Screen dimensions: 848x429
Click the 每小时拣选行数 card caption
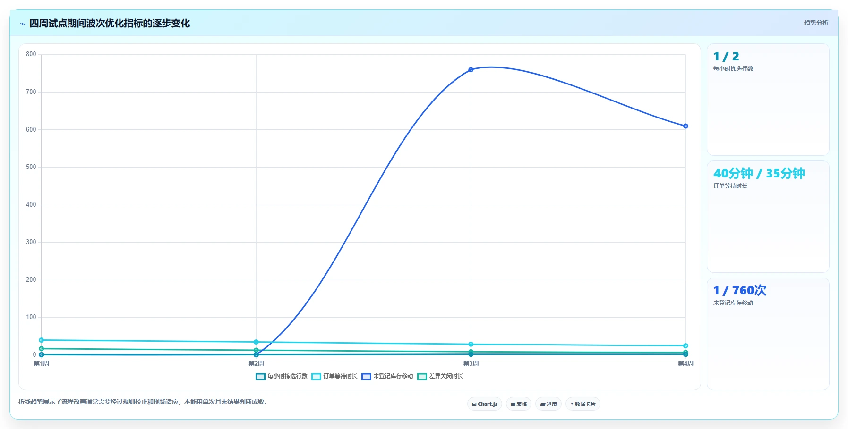tap(733, 69)
